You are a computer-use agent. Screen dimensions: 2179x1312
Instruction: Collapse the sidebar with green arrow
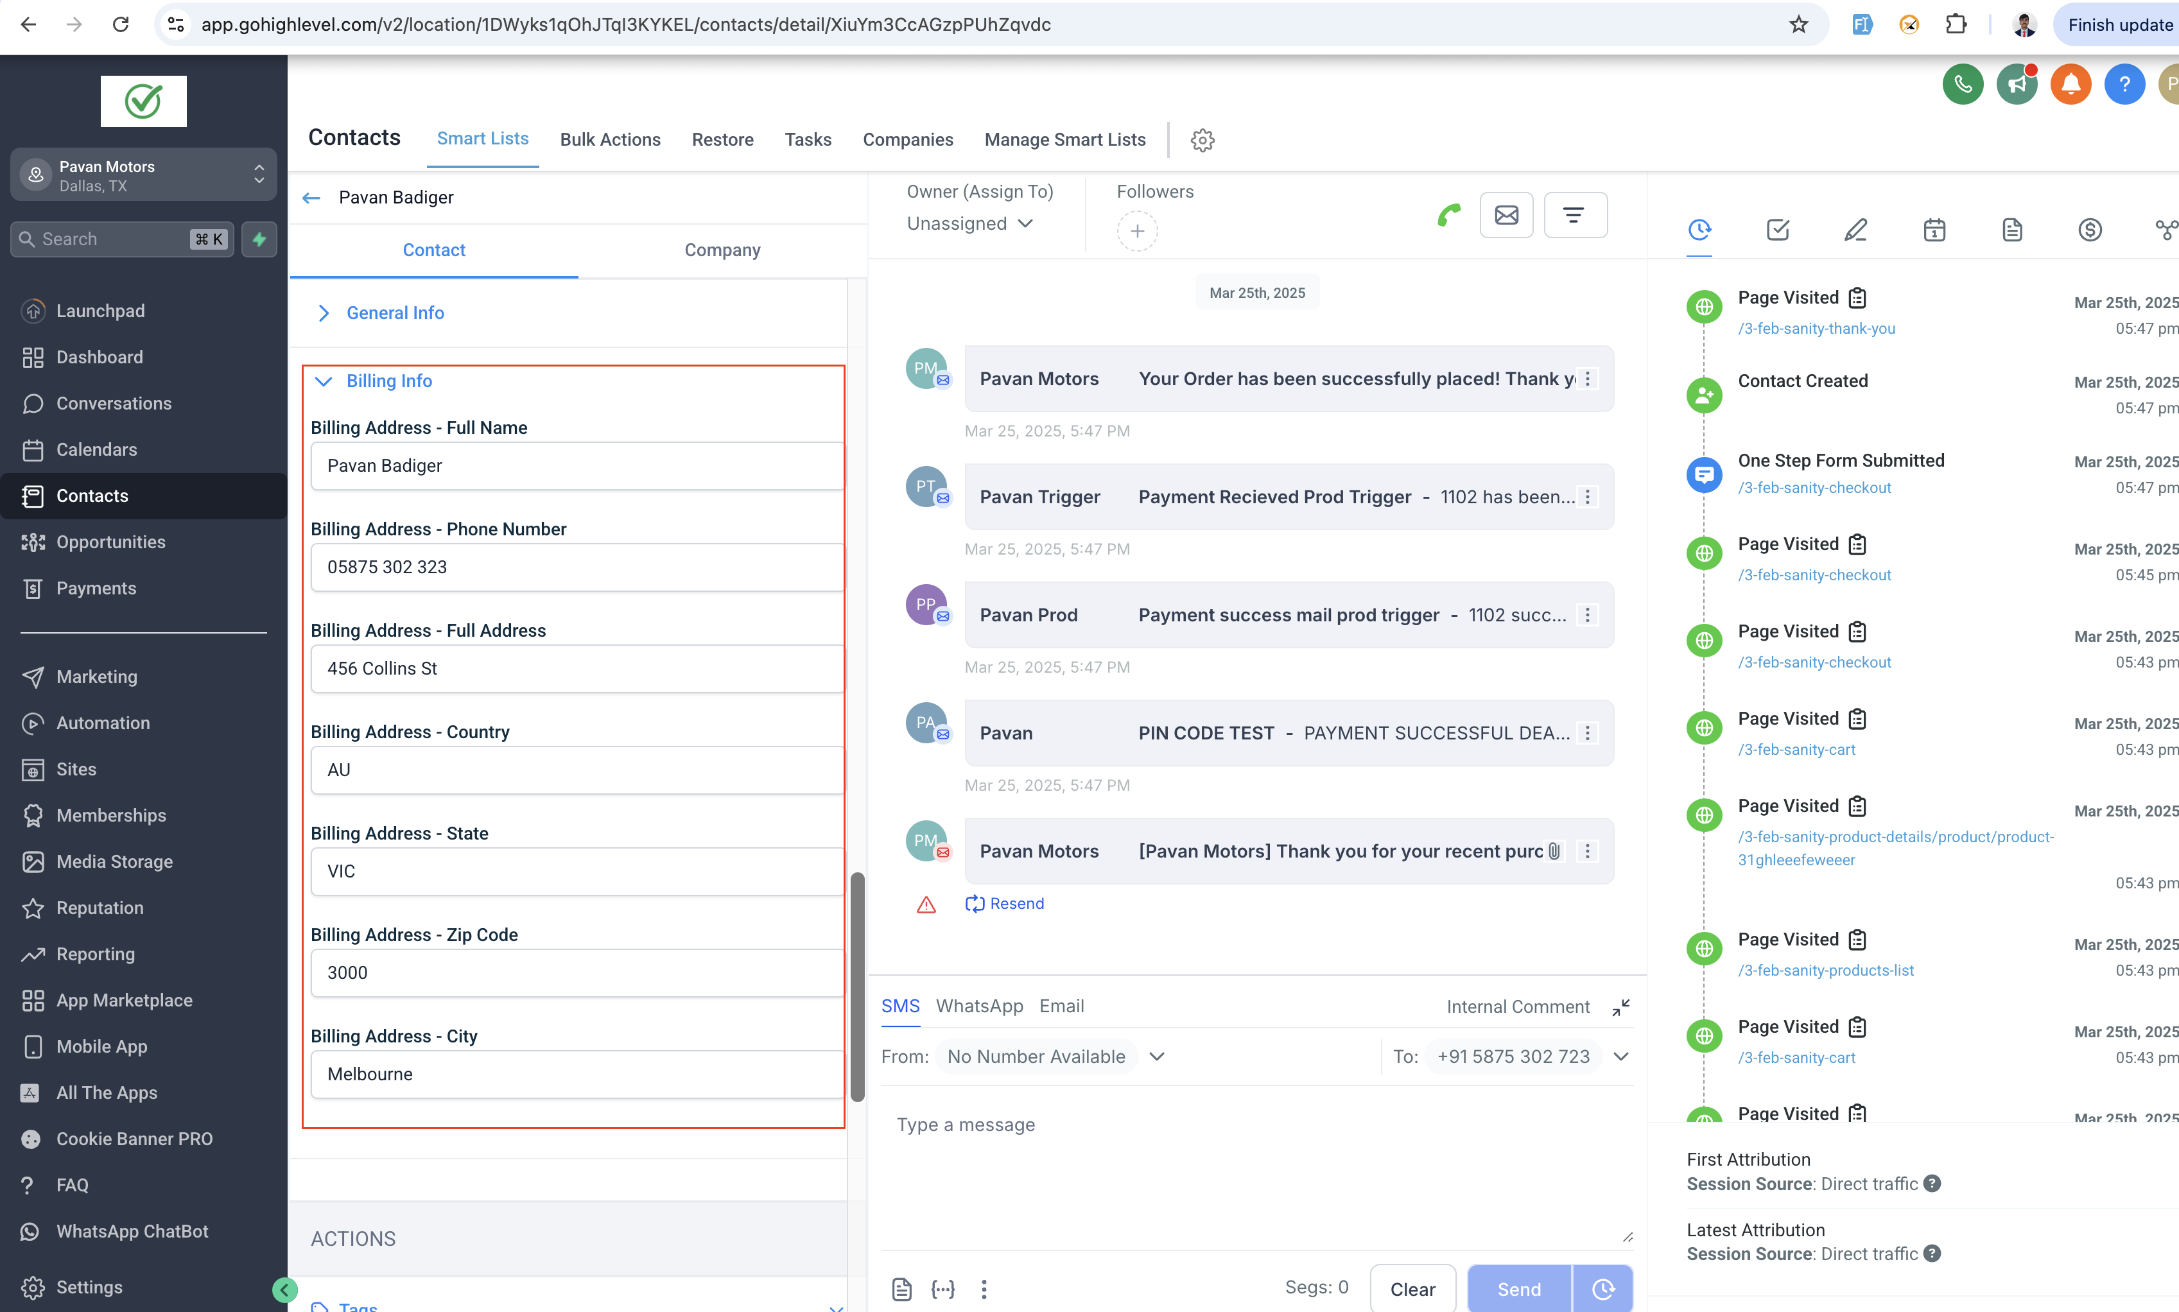point(285,1290)
